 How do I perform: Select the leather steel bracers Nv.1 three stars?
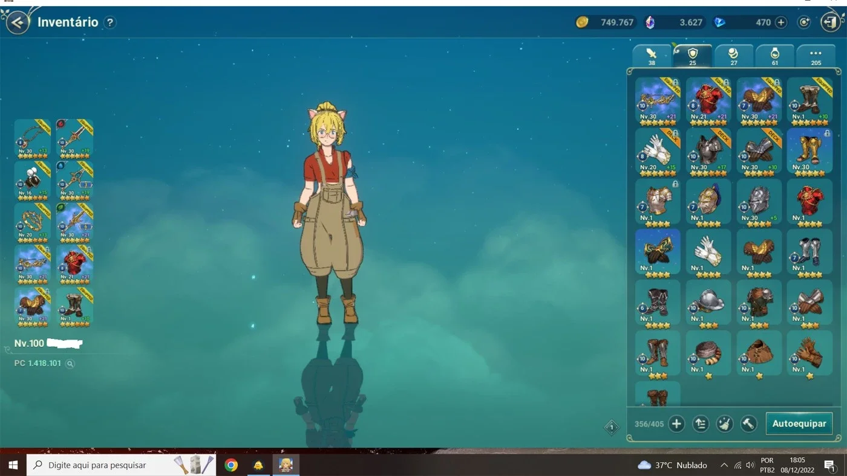[x=809, y=303]
